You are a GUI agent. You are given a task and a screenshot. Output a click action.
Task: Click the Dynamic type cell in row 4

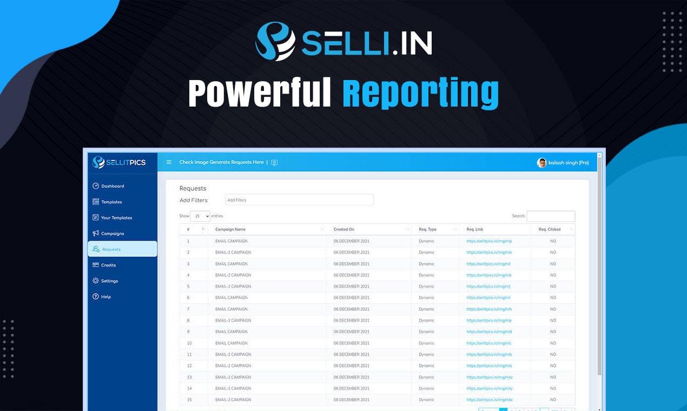point(426,275)
